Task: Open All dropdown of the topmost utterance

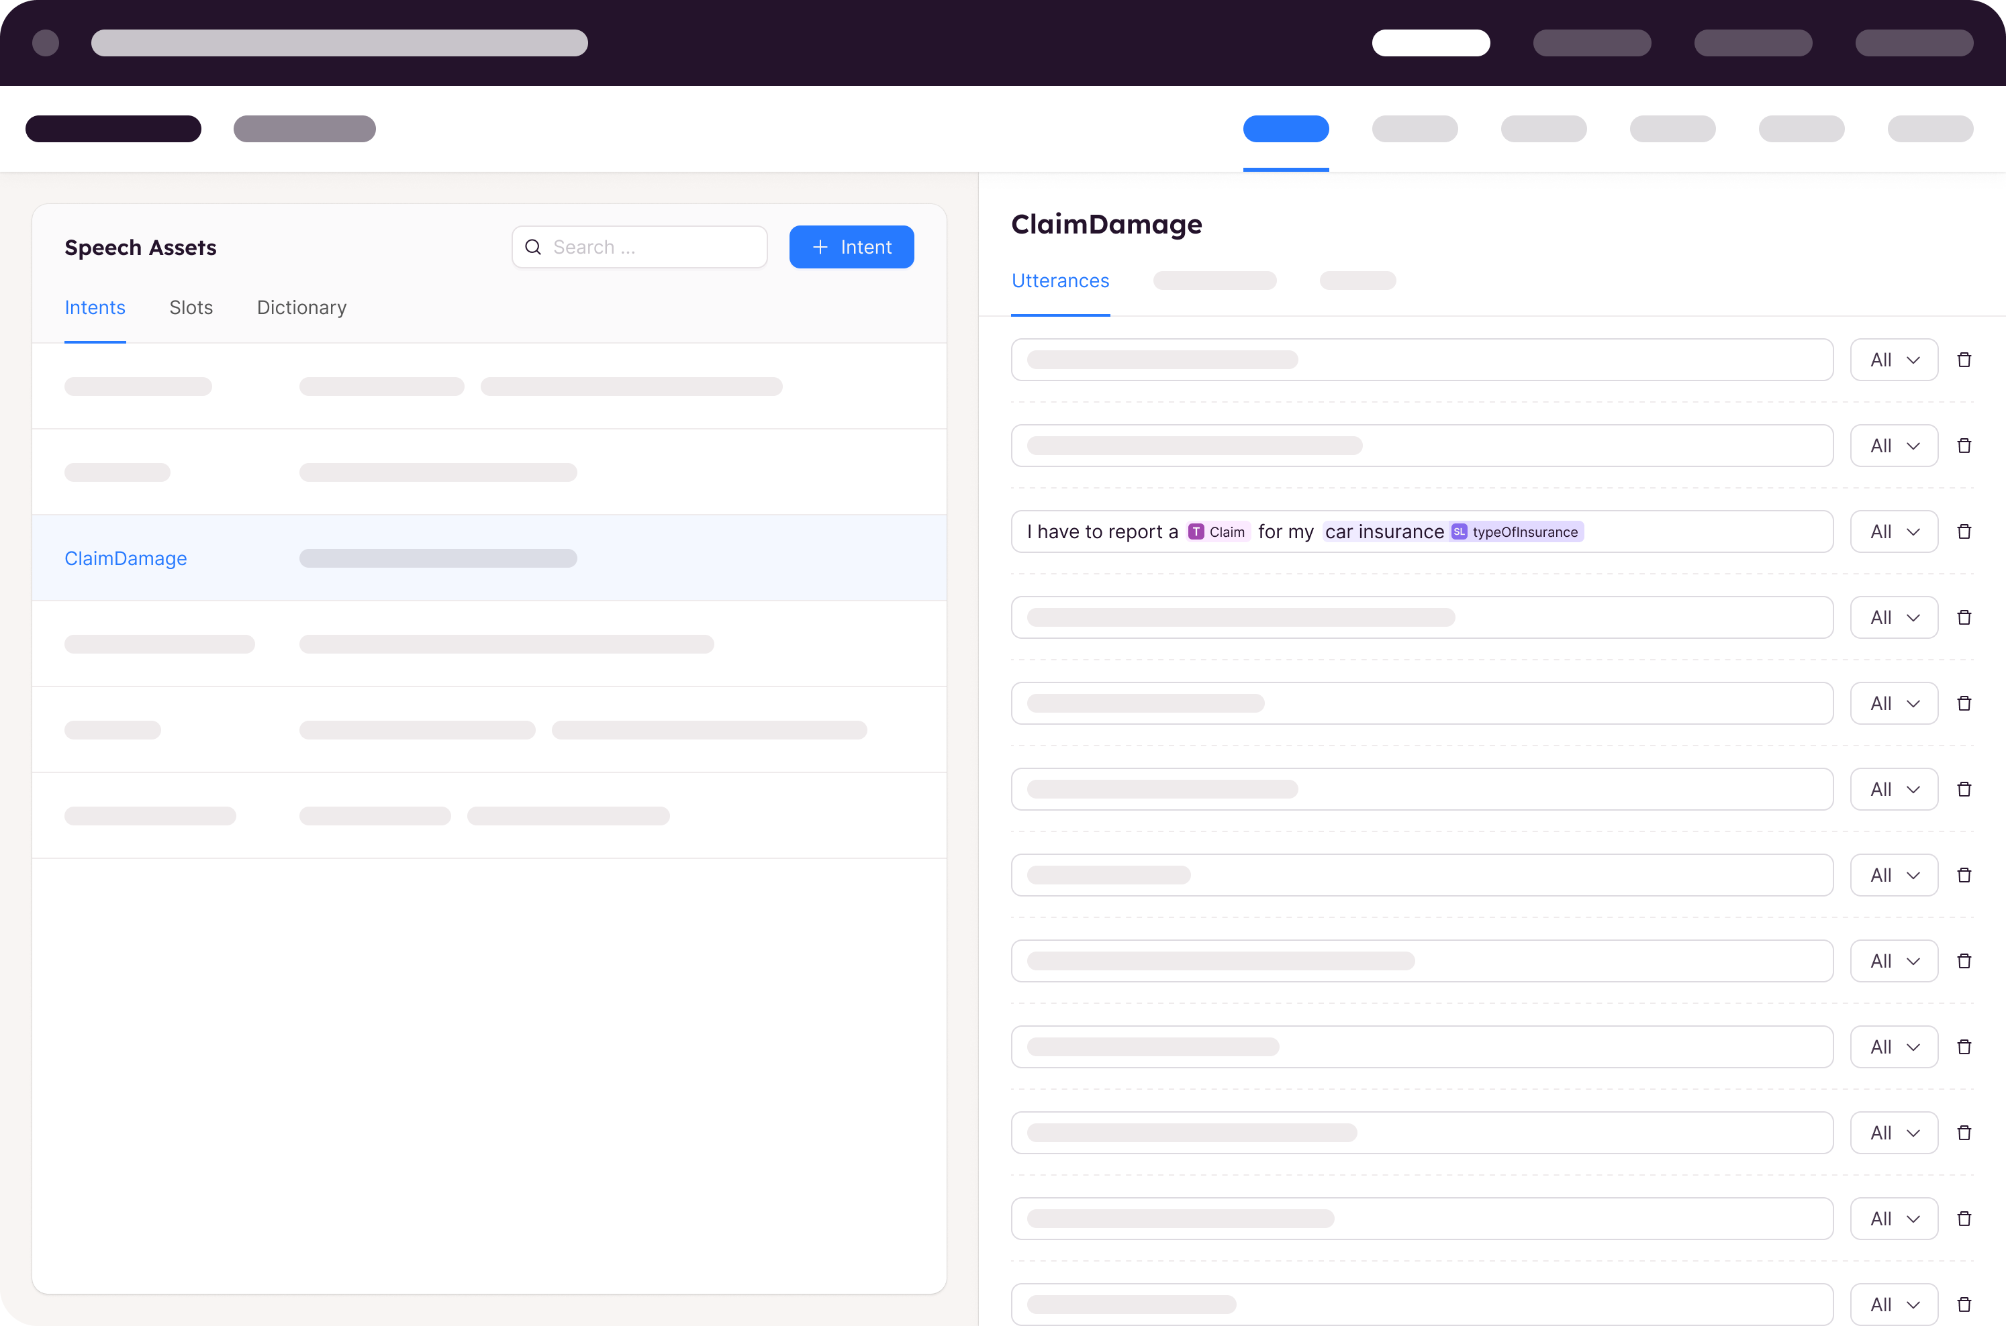Action: (x=1893, y=360)
